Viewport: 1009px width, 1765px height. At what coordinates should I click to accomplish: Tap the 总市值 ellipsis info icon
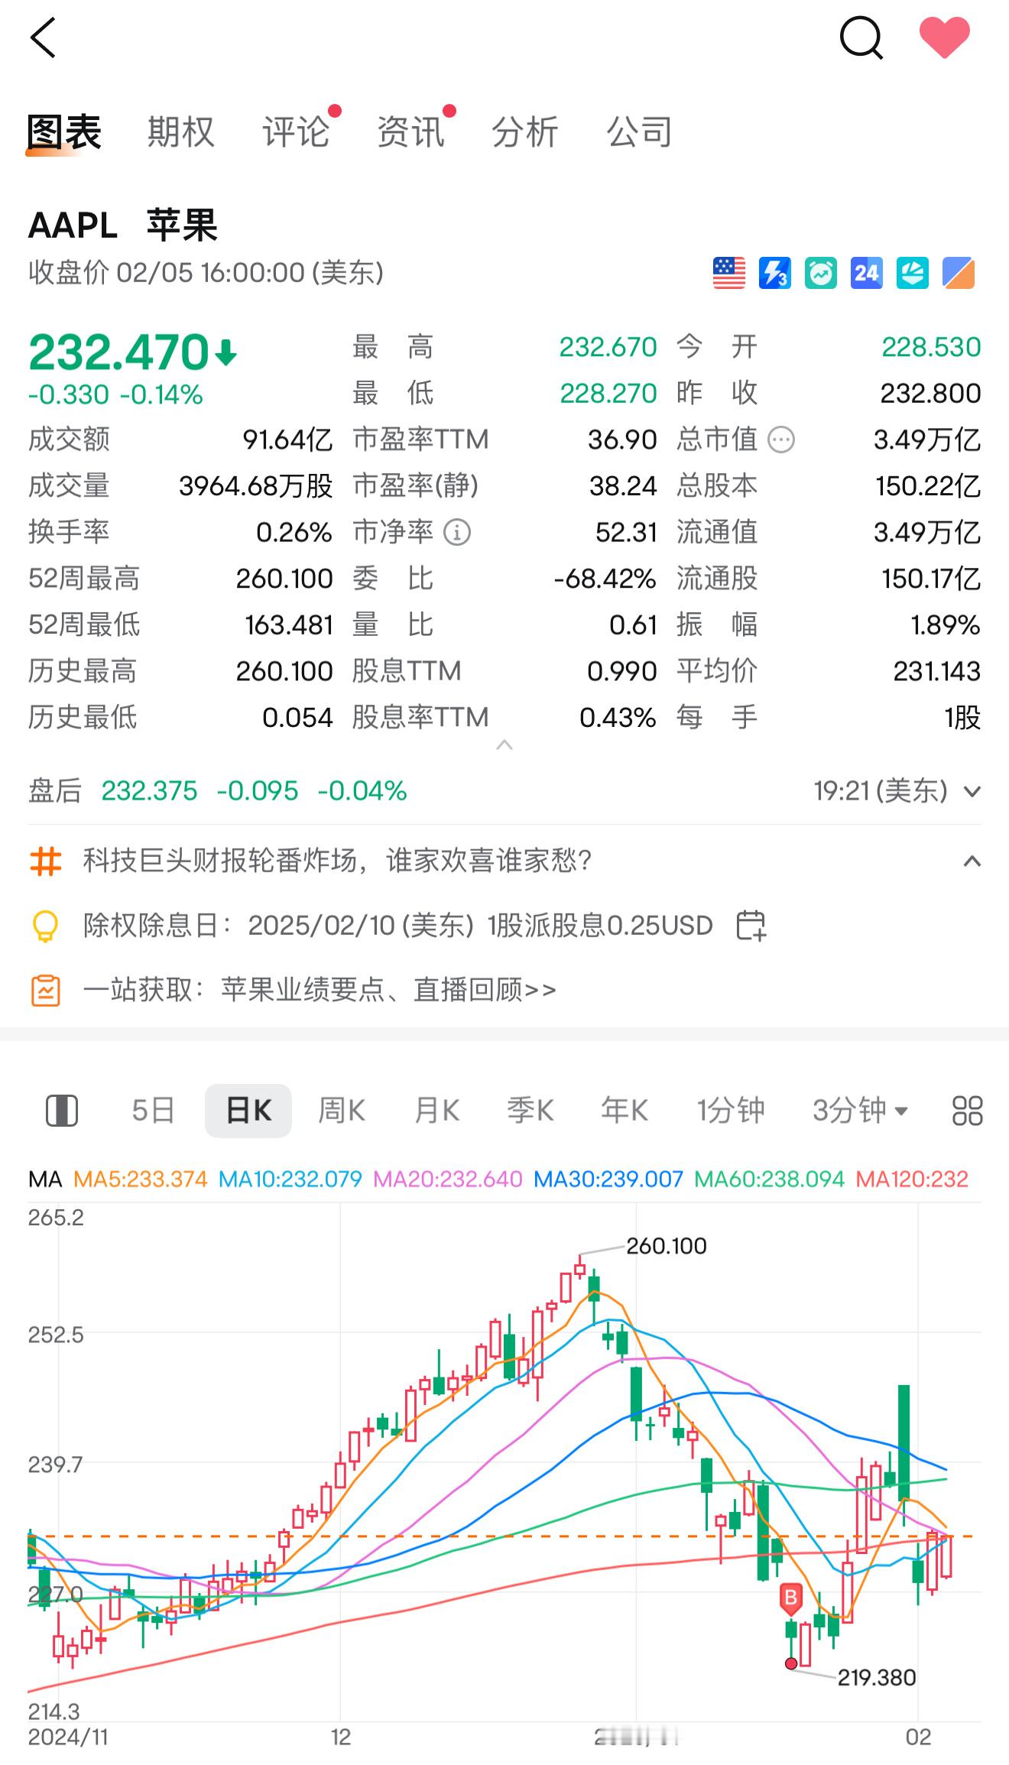[x=781, y=440]
